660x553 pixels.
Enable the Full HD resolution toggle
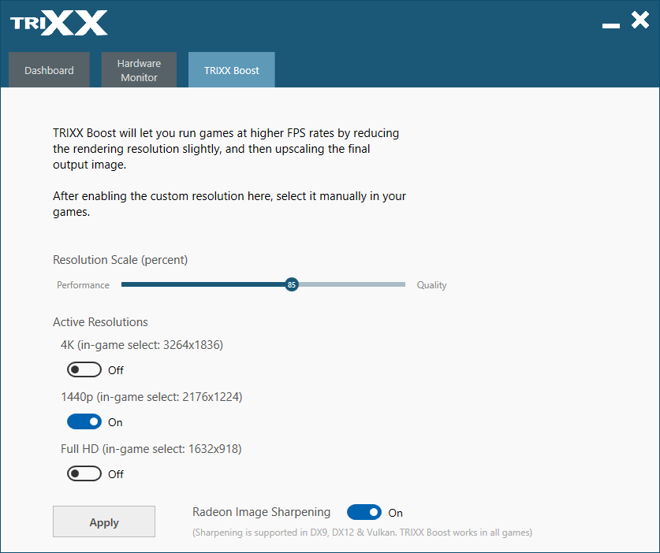coord(84,473)
